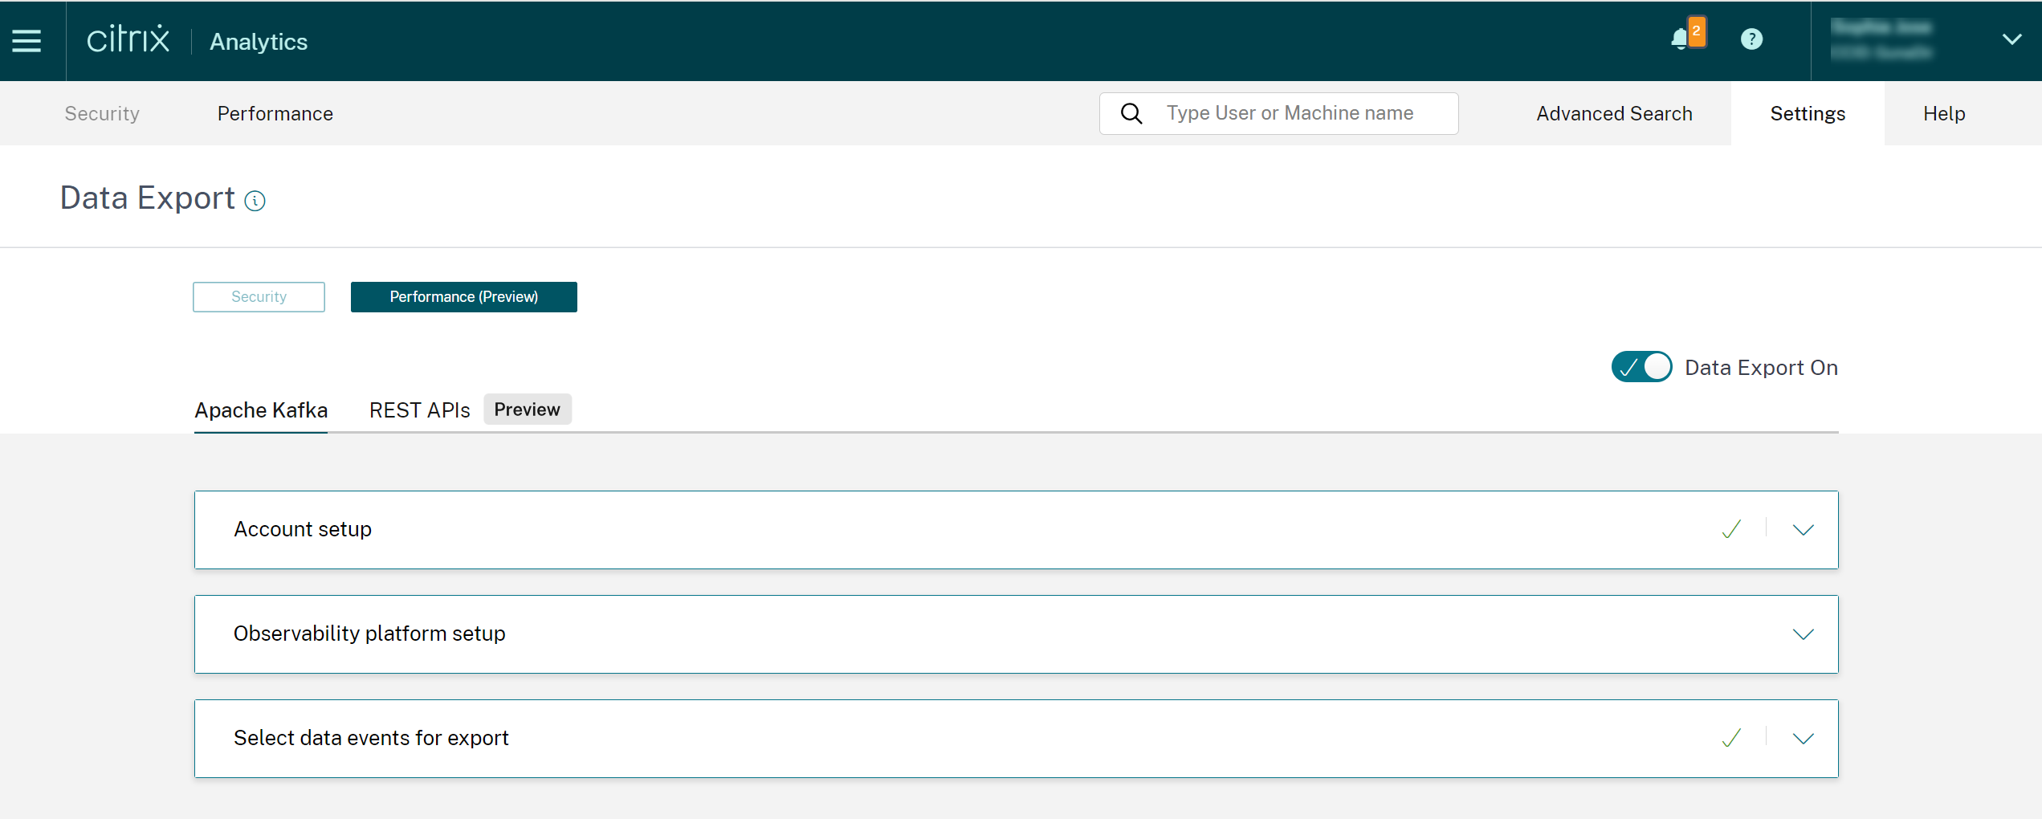Expand the Account setup chevron
The width and height of the screenshot is (2042, 819).
(1803, 530)
